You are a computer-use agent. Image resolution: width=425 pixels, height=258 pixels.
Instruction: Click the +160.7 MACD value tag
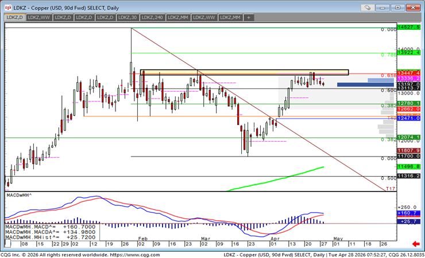click(x=408, y=213)
